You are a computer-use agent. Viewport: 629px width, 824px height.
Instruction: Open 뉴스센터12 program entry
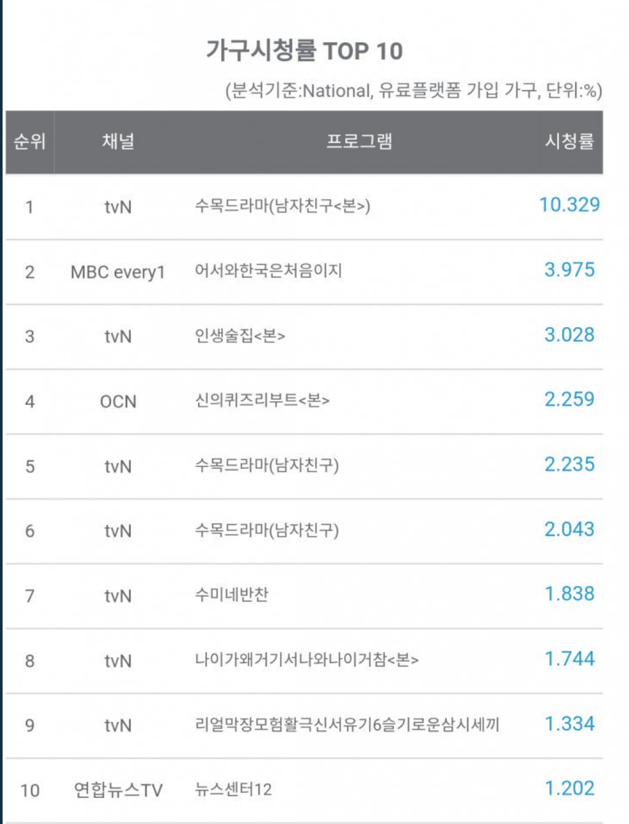[x=233, y=790]
